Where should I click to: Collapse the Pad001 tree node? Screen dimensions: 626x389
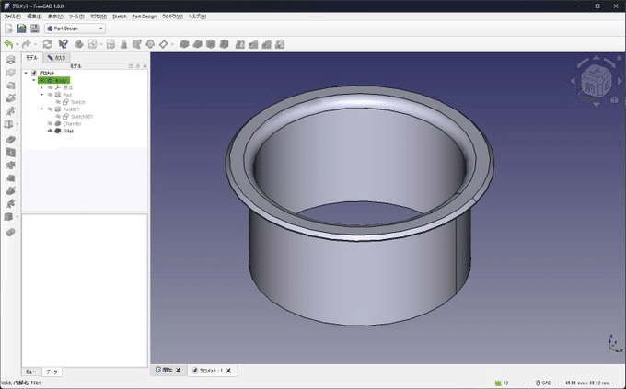pos(42,109)
